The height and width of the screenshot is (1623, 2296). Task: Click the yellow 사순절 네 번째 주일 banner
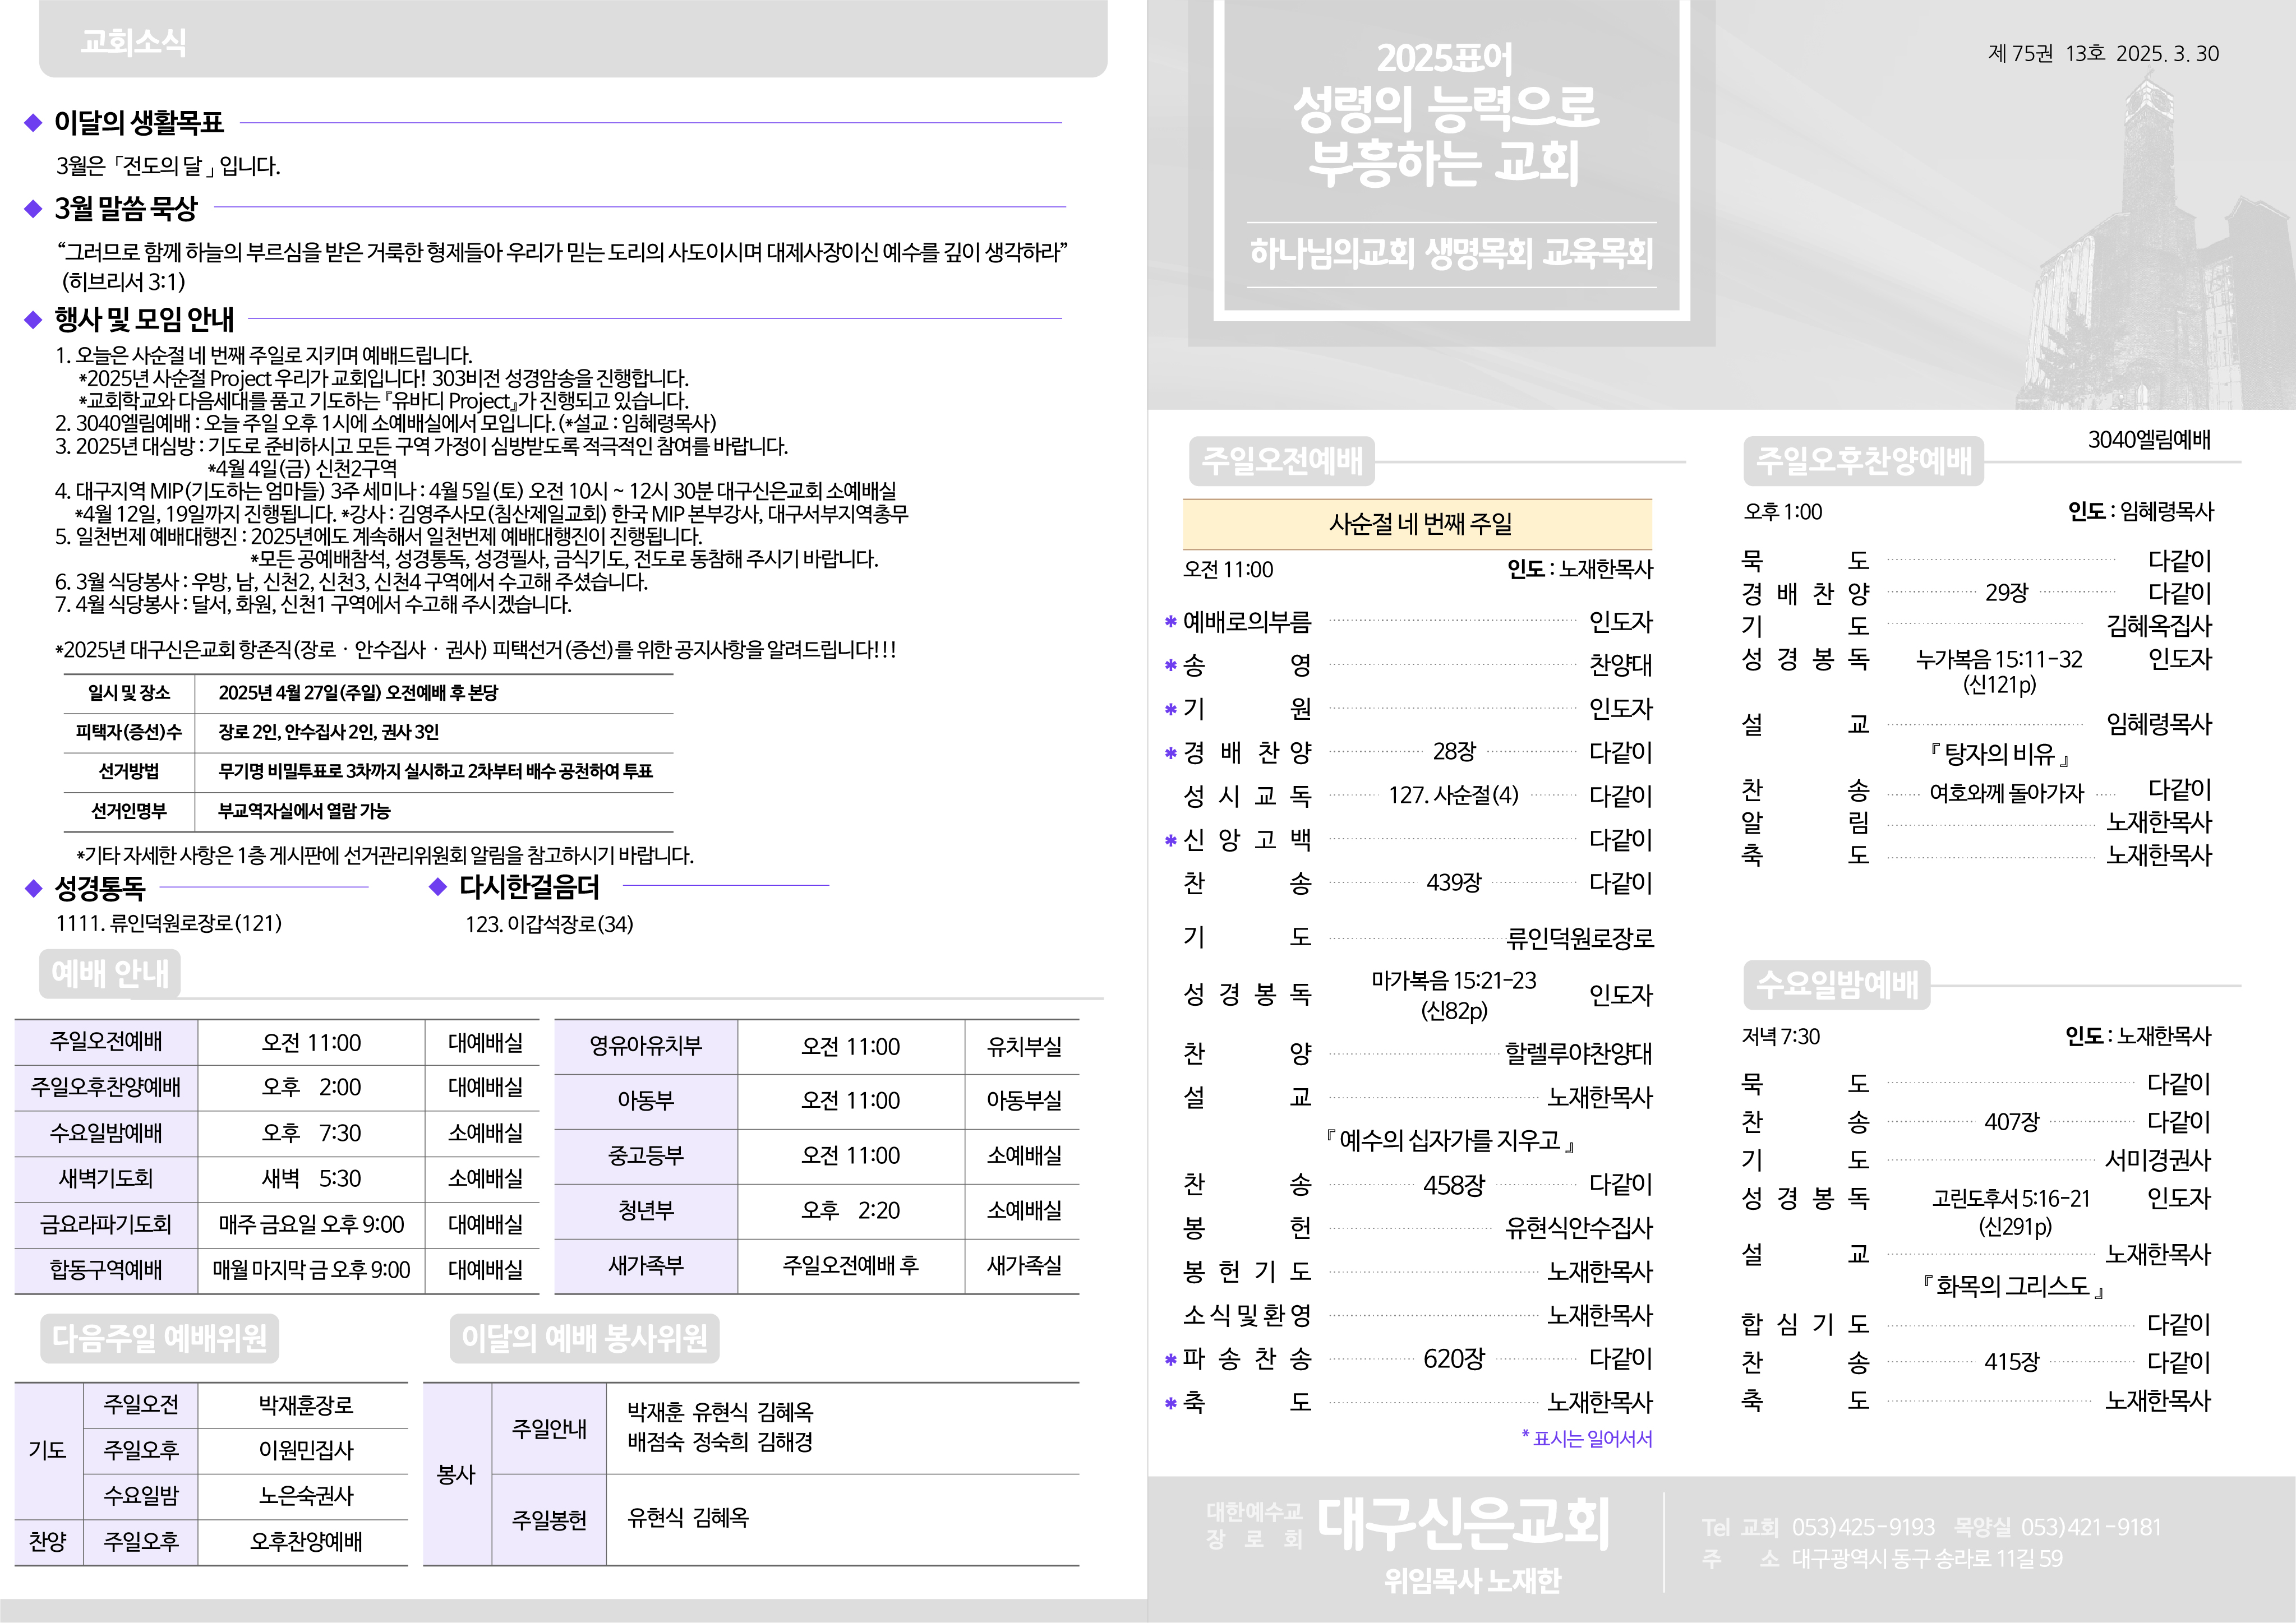point(1417,524)
